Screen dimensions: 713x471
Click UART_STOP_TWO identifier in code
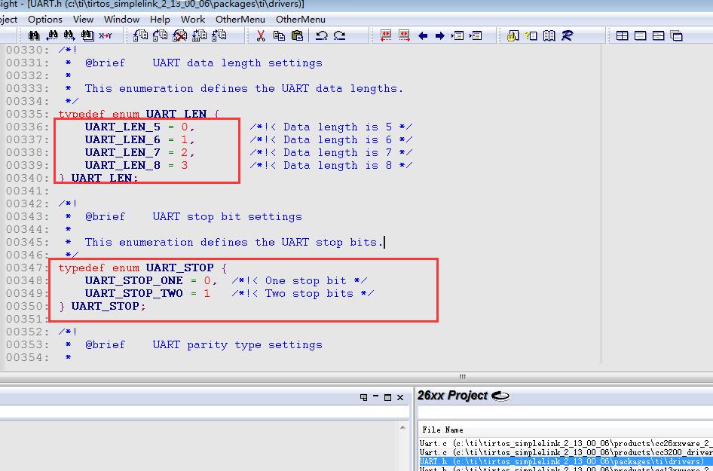tap(133, 293)
